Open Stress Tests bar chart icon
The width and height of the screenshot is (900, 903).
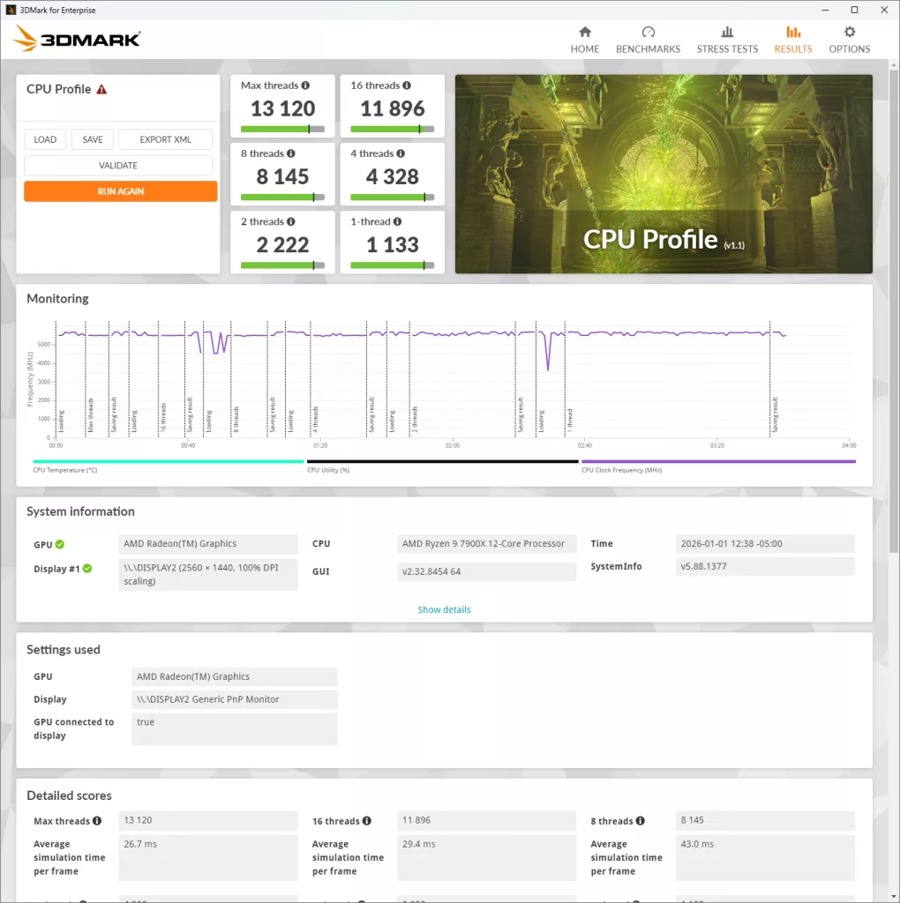pos(727,32)
